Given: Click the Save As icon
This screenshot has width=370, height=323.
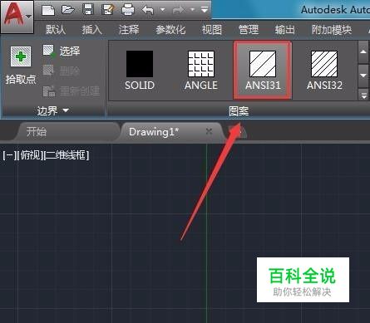Looking at the screenshot, I should point(108,10).
